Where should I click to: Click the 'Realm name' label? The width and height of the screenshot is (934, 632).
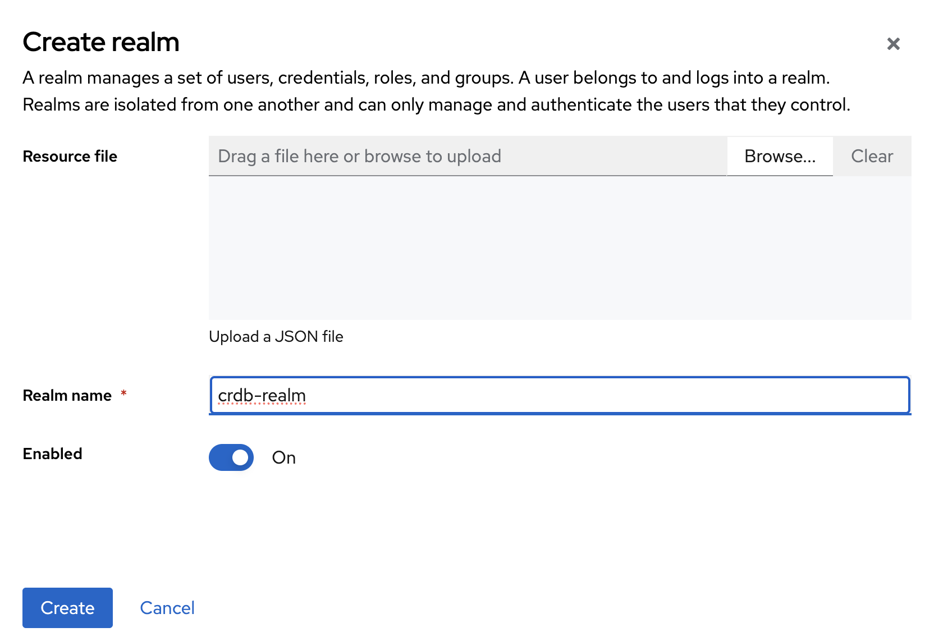tap(67, 396)
